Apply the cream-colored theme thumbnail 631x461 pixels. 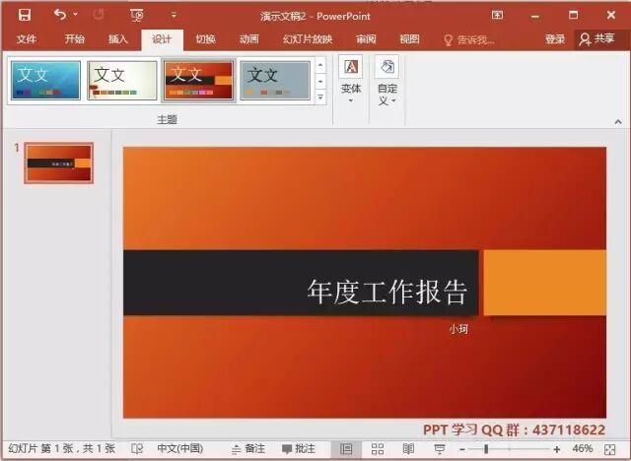tap(122, 81)
